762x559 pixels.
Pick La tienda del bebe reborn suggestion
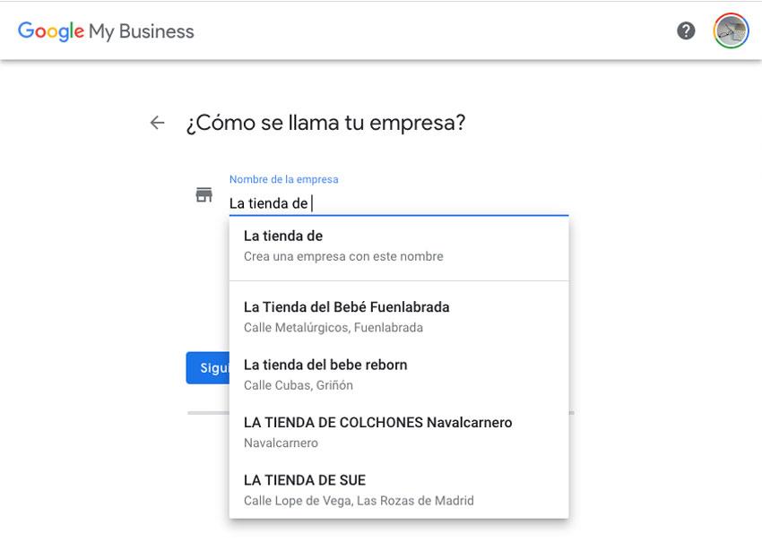[399, 374]
